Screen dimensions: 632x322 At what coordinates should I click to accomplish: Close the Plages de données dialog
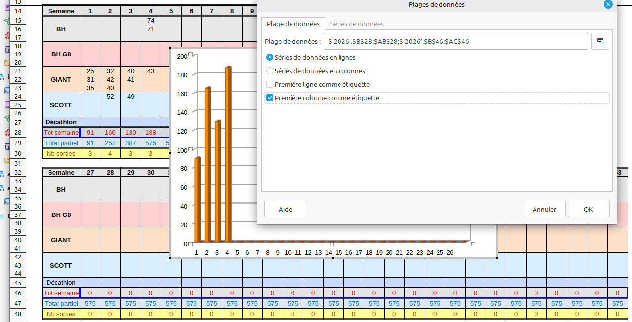coord(608,4)
